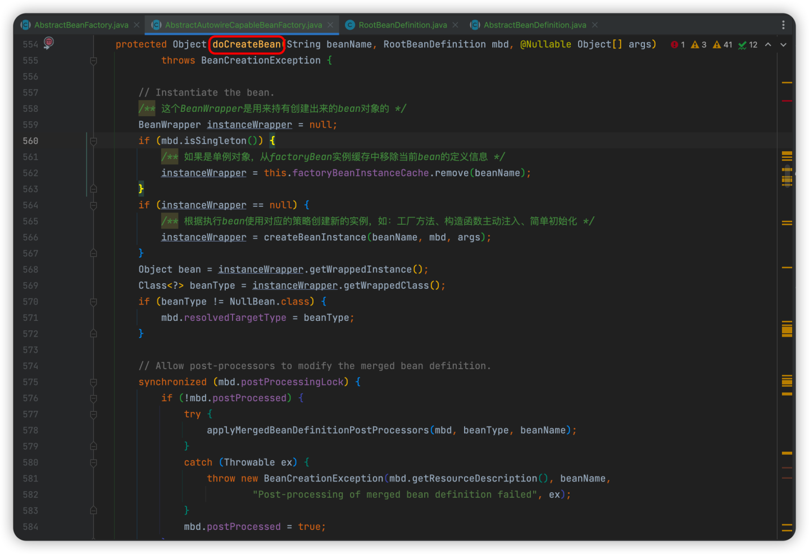Click getResourceDescription method call
This screenshot has width=809, height=554.
tap(474, 478)
